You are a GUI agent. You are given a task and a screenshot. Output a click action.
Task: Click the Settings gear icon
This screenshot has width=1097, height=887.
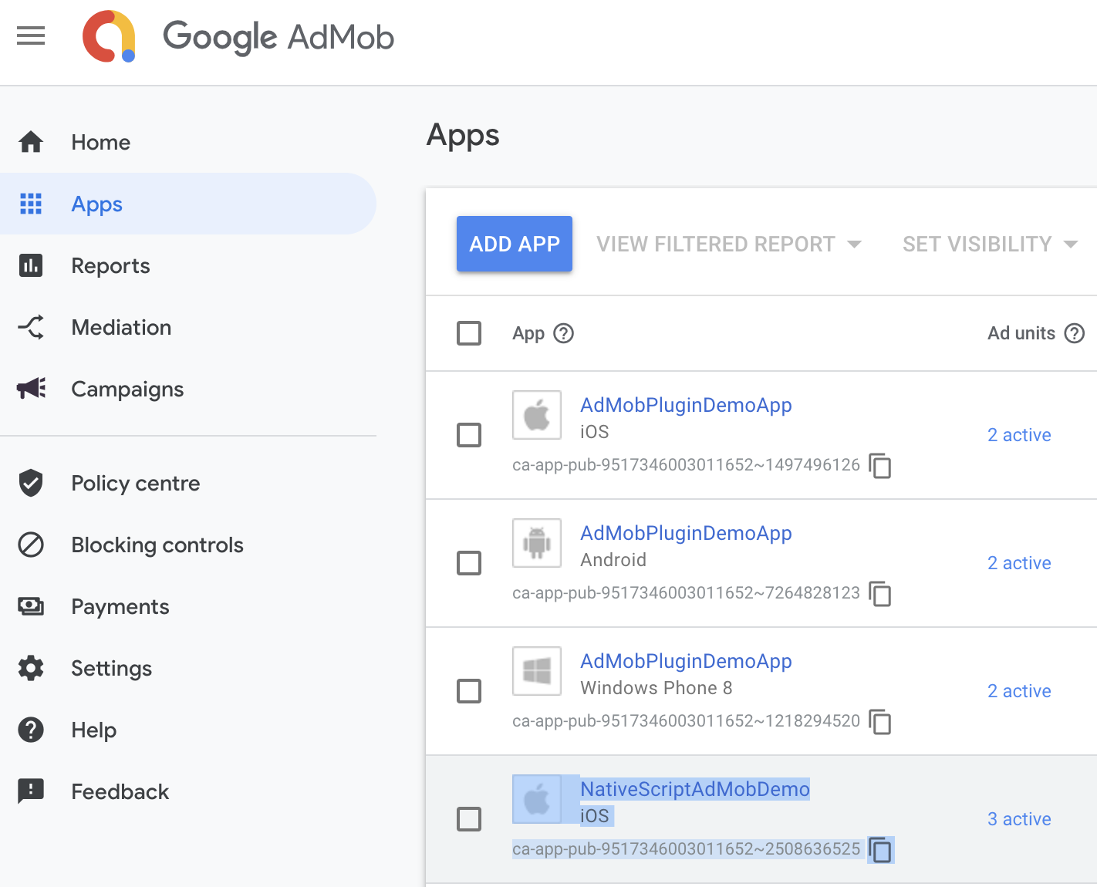[x=31, y=668]
